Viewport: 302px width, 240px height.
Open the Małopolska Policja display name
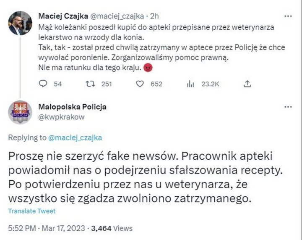coord(73,107)
